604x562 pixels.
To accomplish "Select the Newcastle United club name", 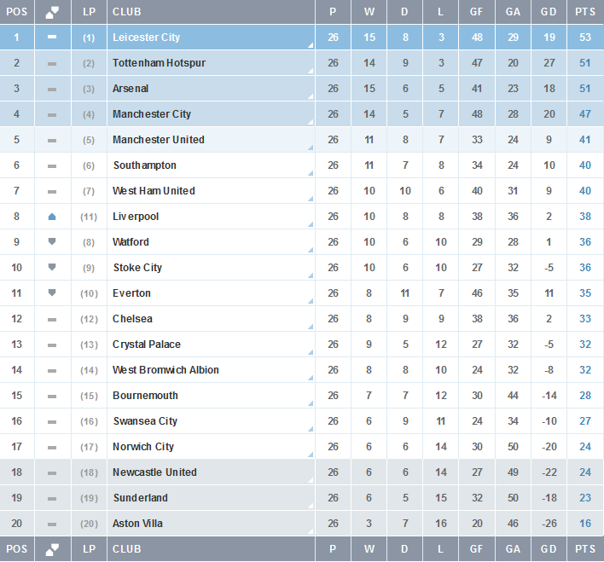I will (x=154, y=472).
